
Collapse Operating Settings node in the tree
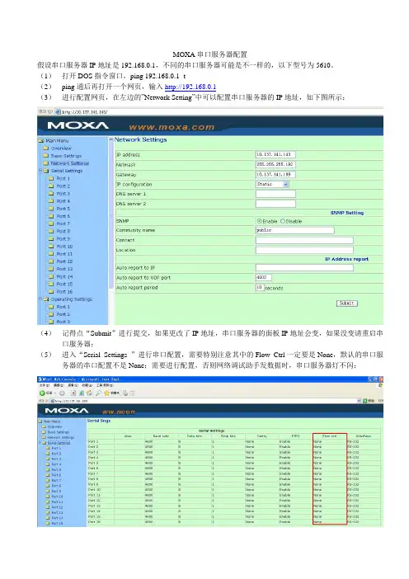(40, 299)
